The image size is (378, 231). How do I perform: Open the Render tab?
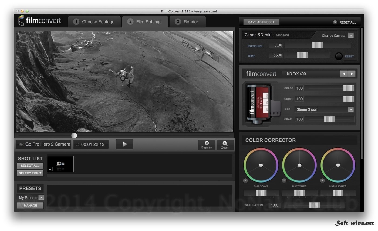[x=187, y=22]
